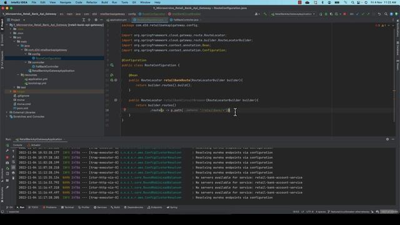Open run configuration dropdown
The width and height of the screenshot is (400, 225).
click(x=293, y=14)
